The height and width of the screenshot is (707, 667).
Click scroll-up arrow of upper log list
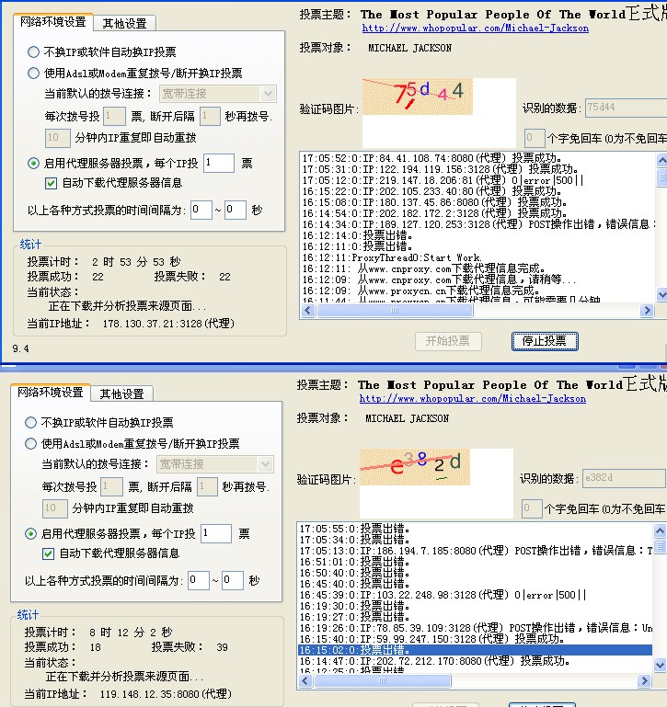coord(661,158)
